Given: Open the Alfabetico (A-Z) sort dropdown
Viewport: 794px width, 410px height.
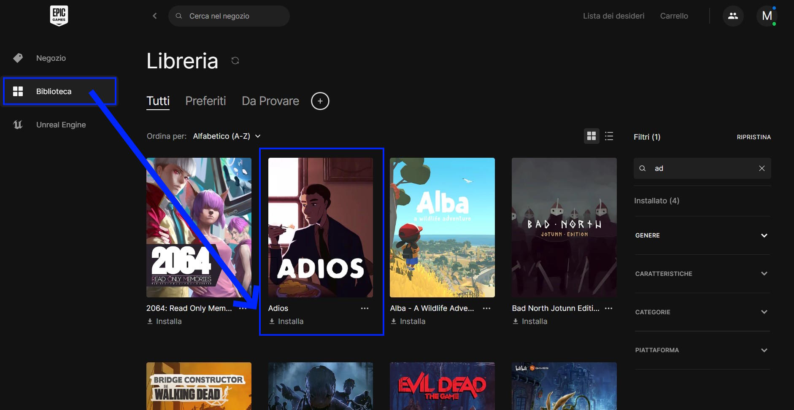Looking at the screenshot, I should click(x=227, y=136).
